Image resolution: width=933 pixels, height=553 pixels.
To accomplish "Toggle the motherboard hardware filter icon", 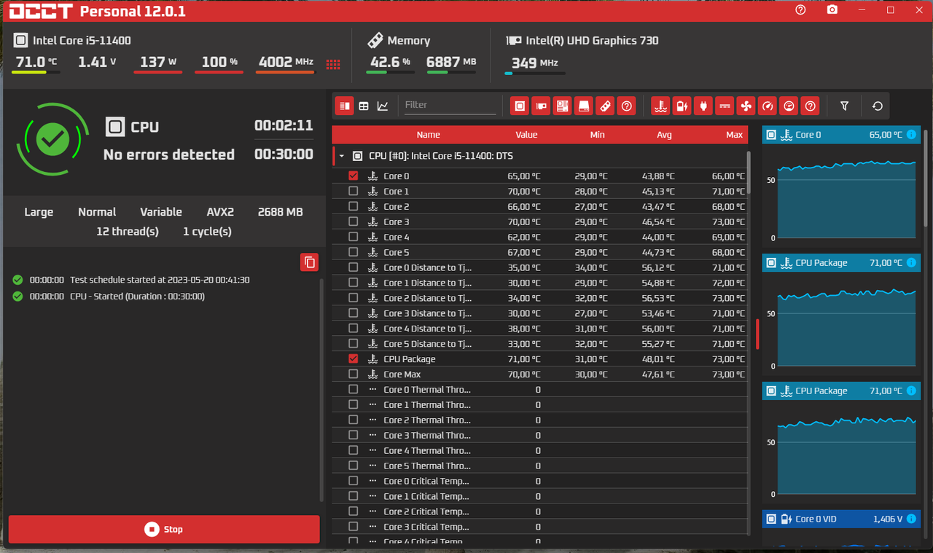I will 562,106.
